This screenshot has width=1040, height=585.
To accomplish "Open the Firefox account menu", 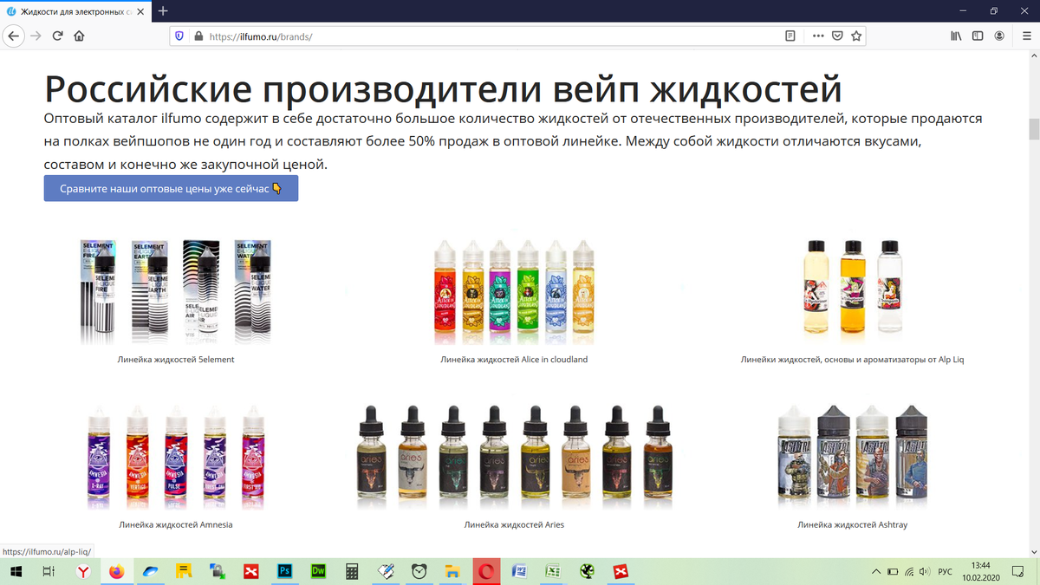I will [x=999, y=36].
